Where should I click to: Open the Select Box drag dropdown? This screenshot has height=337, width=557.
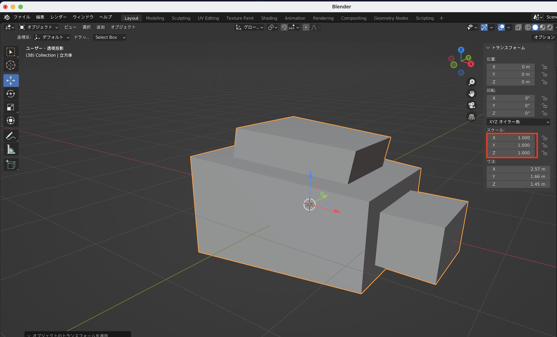[110, 37]
